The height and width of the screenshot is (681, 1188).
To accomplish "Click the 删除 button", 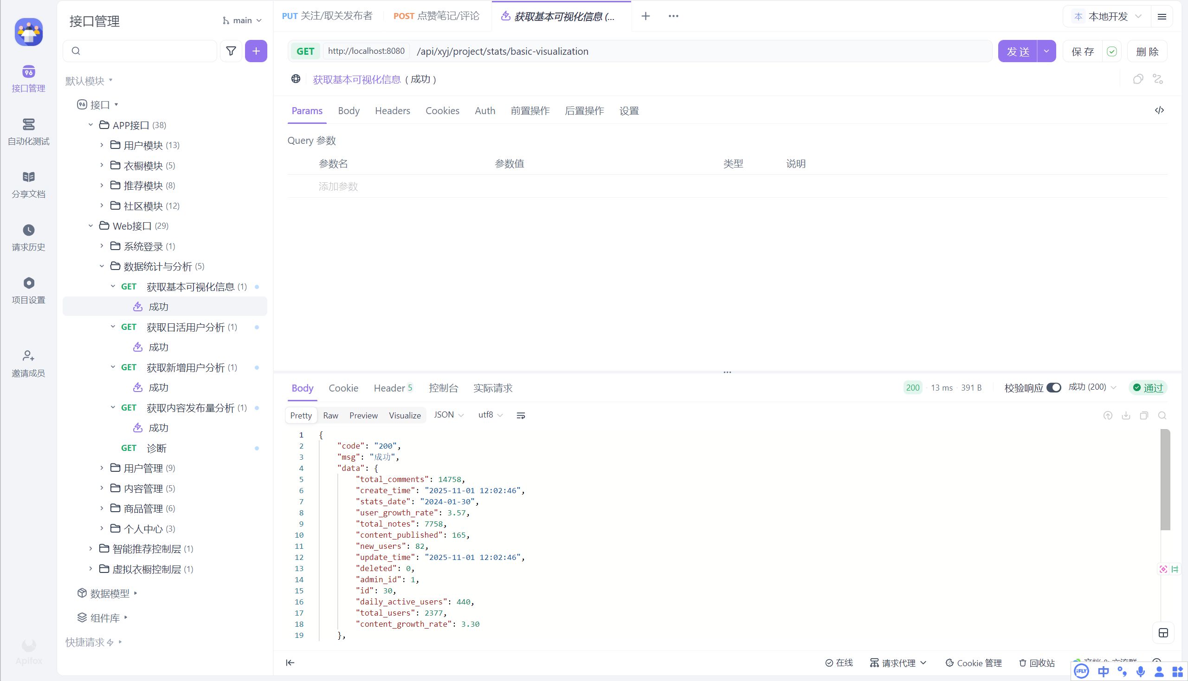I will pyautogui.click(x=1147, y=51).
